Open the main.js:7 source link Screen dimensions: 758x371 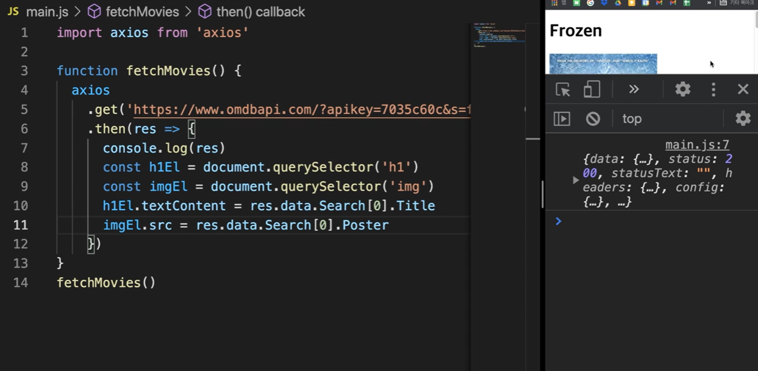[x=697, y=144]
